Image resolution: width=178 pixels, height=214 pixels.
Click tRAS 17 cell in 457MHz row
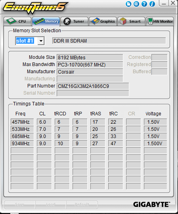(98, 122)
